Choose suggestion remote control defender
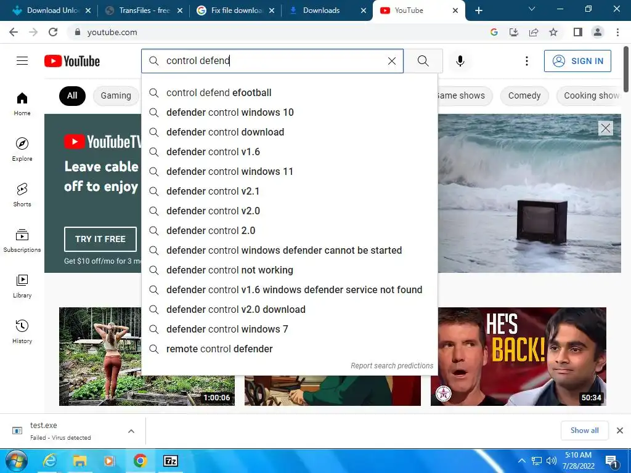This screenshot has width=631, height=473. pos(290,349)
